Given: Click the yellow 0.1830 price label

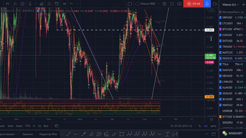Looking at the screenshot, I should click(x=209, y=97).
